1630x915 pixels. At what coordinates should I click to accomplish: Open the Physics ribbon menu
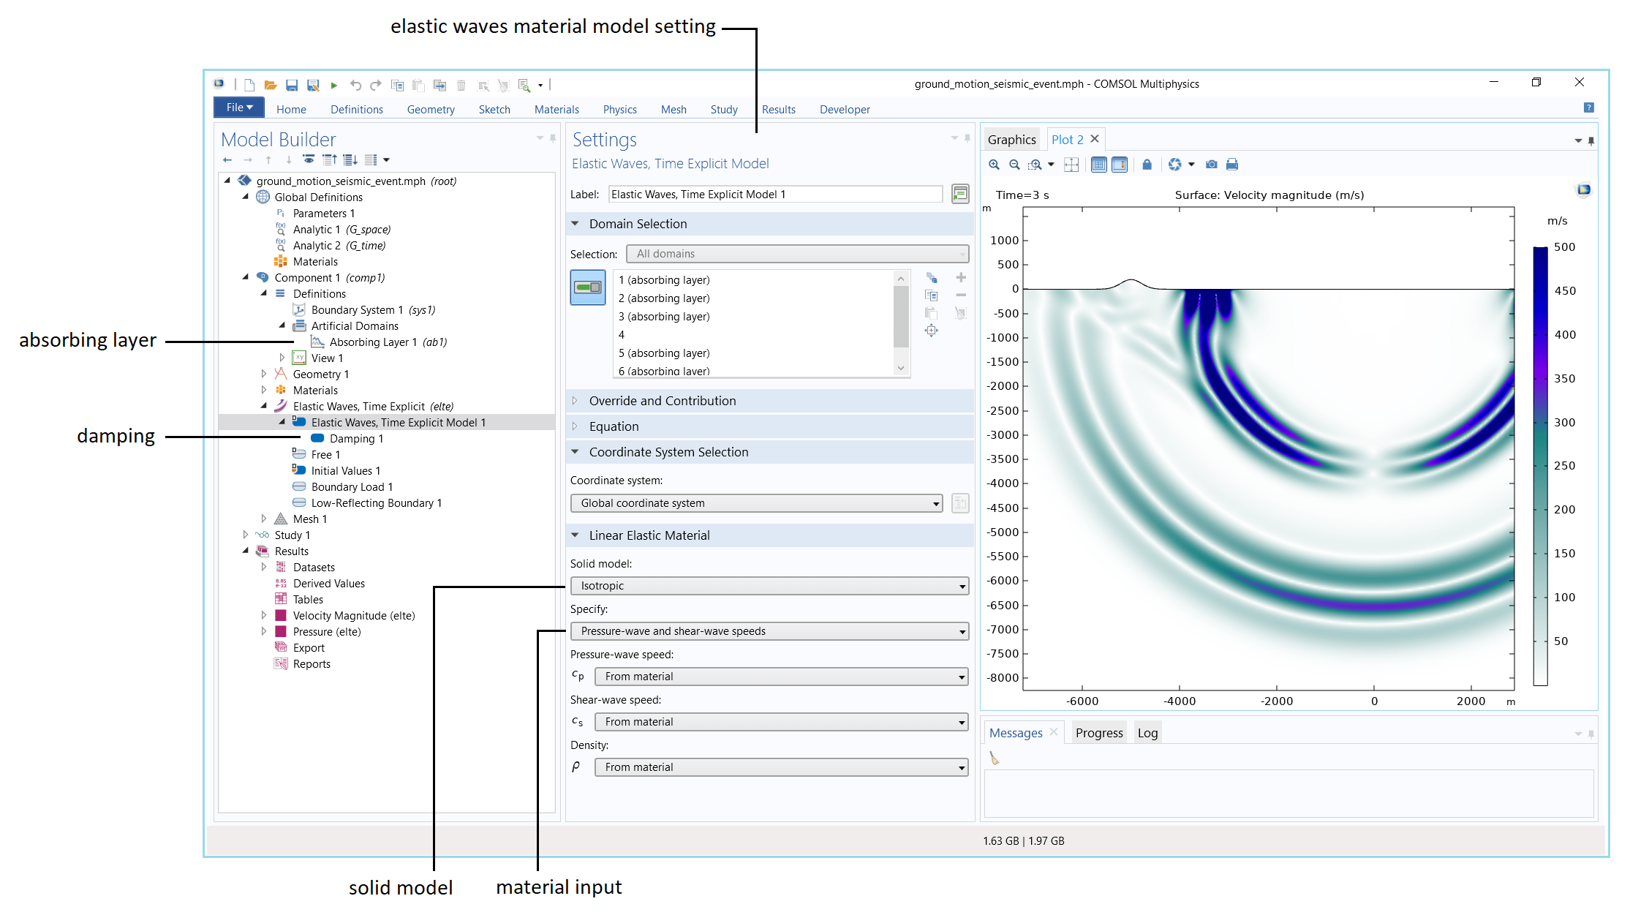click(619, 109)
